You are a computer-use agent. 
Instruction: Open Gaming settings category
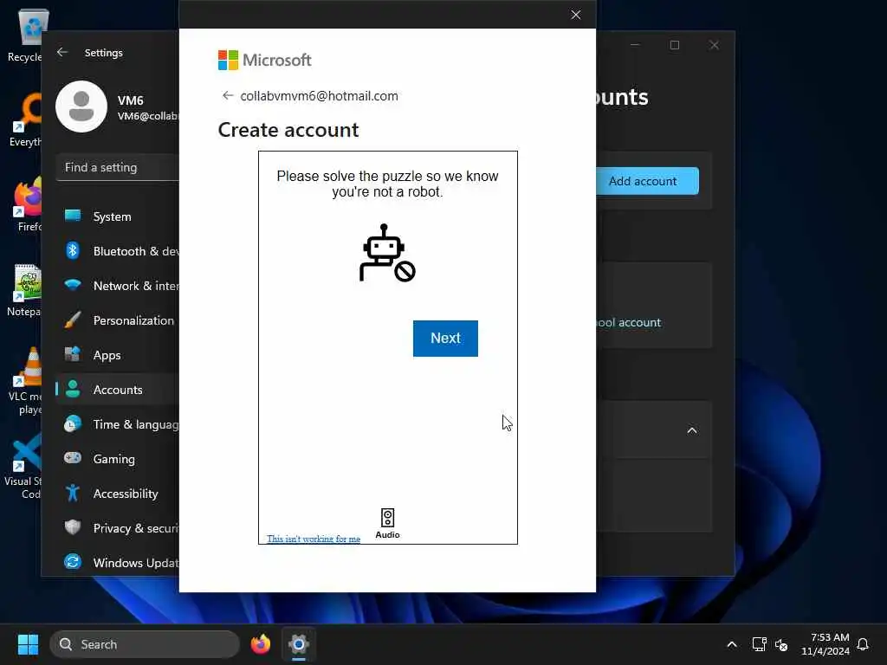pyautogui.click(x=117, y=459)
